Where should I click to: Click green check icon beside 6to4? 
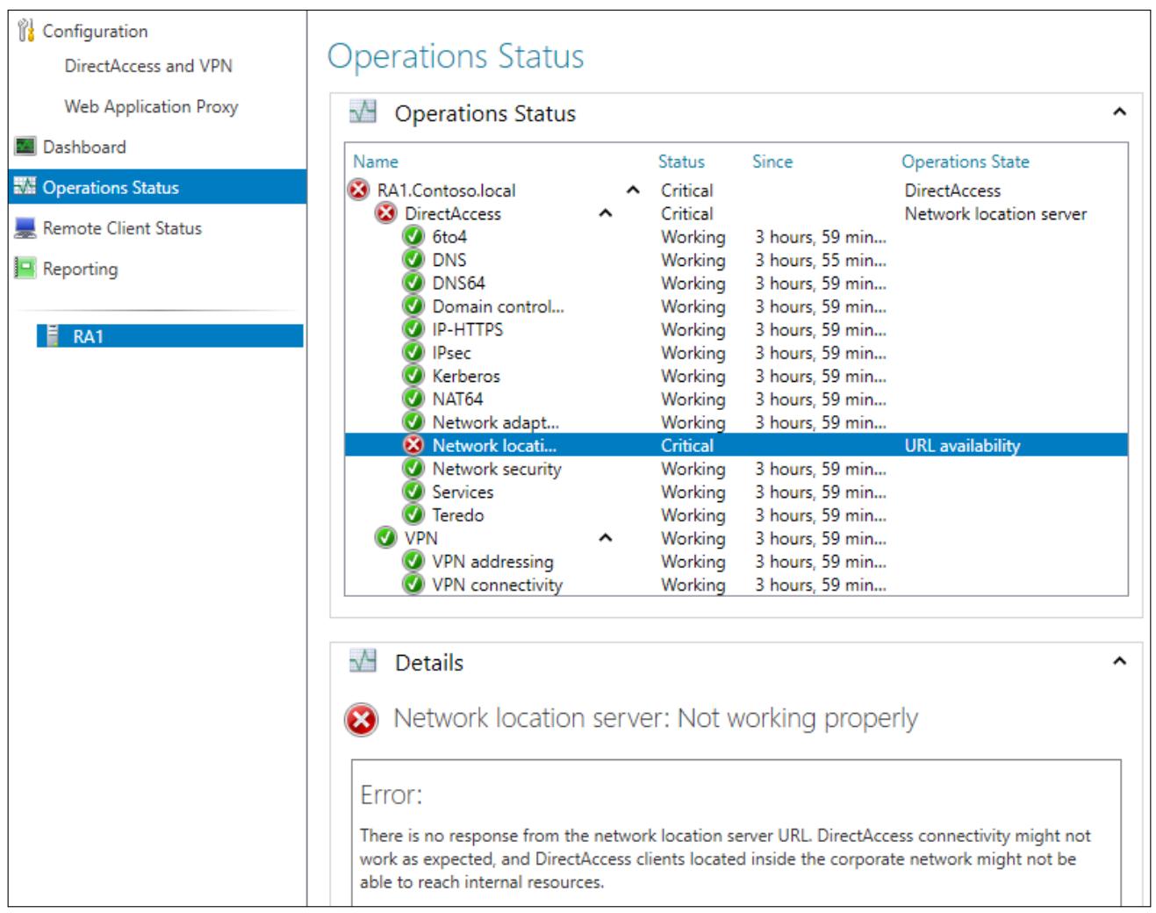(x=413, y=236)
